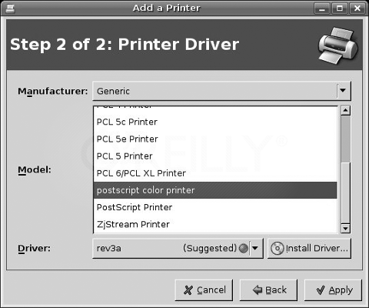
Task: Click the scrollbar down arrow in model list
Action: pyautogui.click(x=346, y=228)
